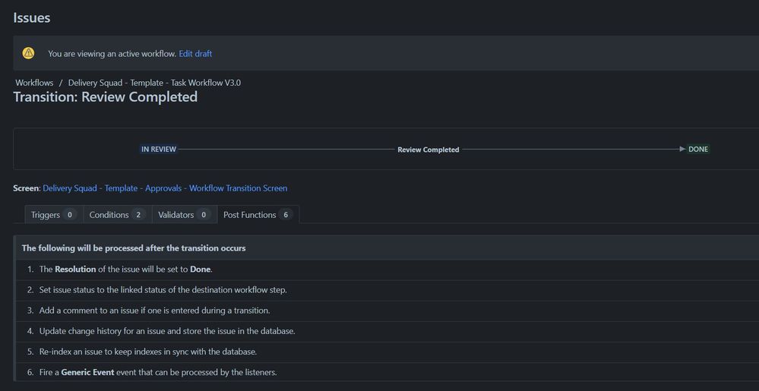Select the Update change history post function
Screen dimensions: 759x391
pyautogui.click(x=387, y=332)
